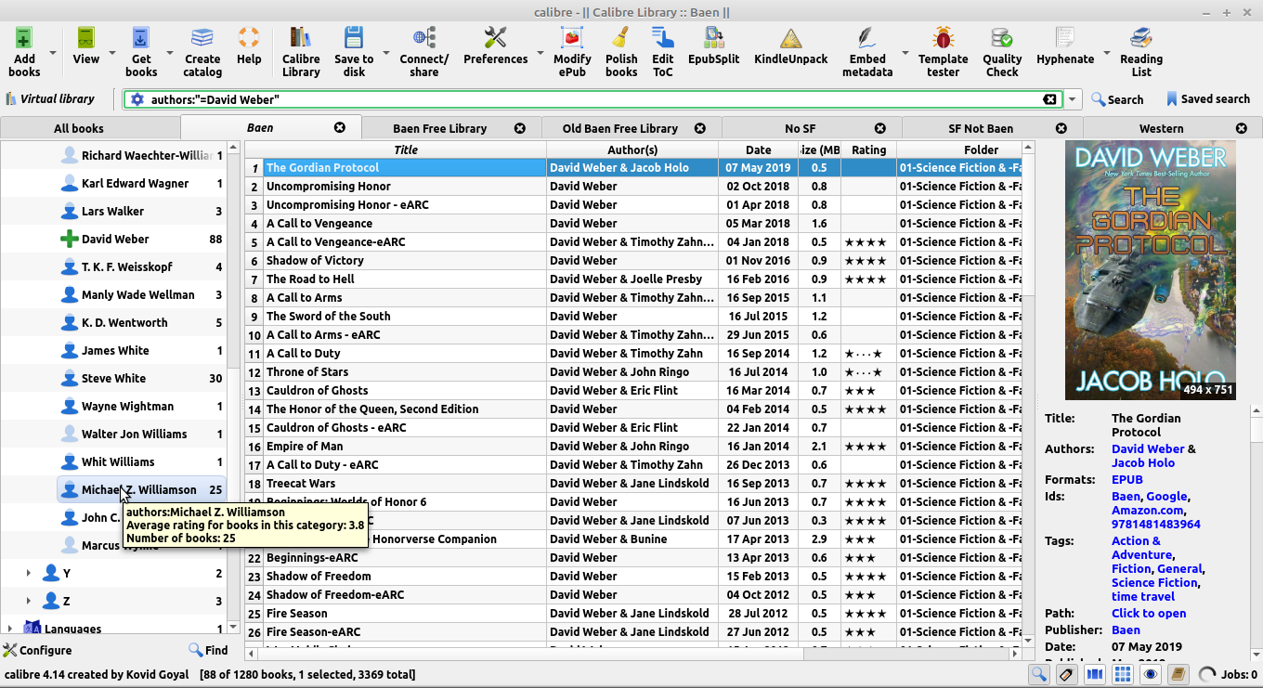Open the Add books dropdown arrow
Screen dimensions: 1263x688
[x=53, y=53]
